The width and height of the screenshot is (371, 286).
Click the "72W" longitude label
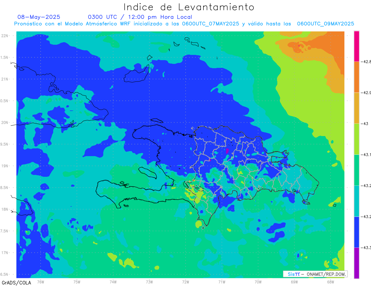186,282
